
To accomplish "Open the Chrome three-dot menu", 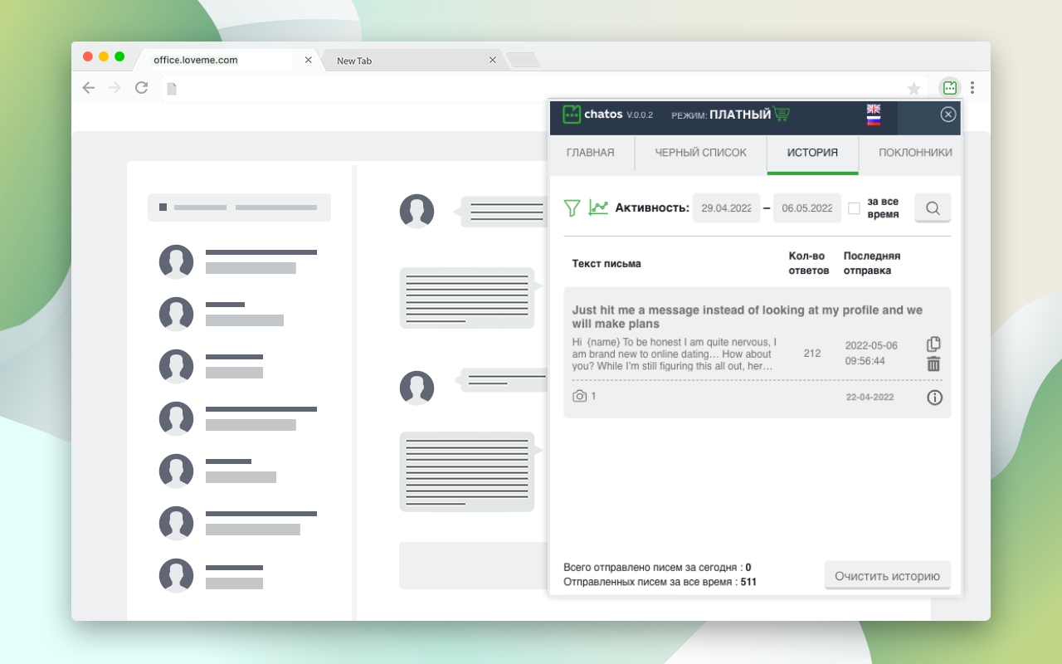I will pyautogui.click(x=972, y=88).
